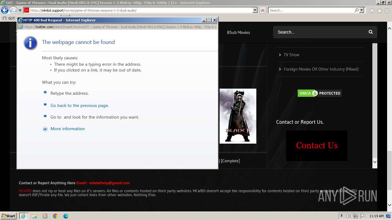Click the red Stop loading button
Screen dimensions: 392x220
[x=262, y=10]
